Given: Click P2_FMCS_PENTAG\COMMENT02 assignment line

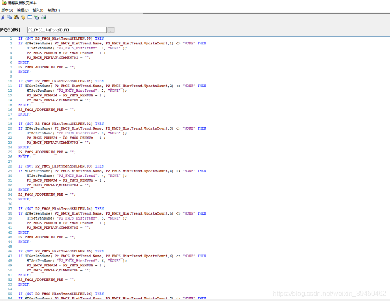Looking at the screenshot, I should click(59, 100).
